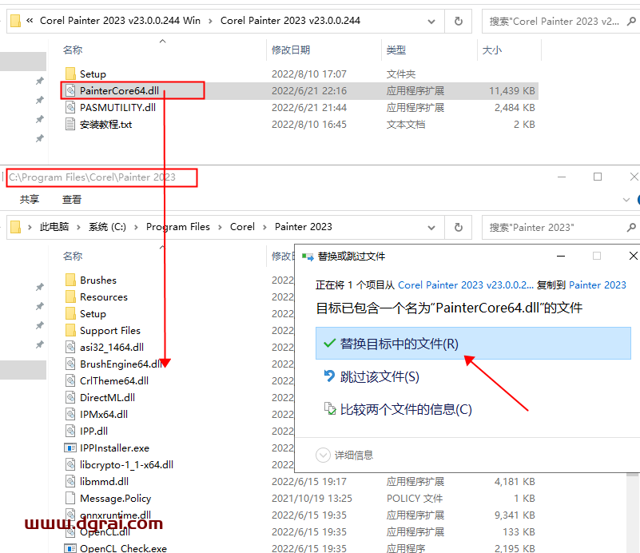Click the OpenCL.dll file size 133 KB

[519, 531]
